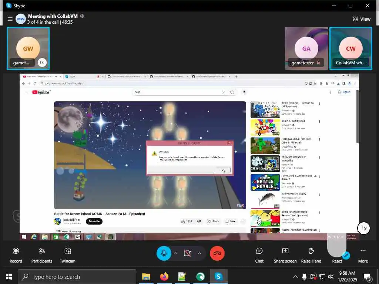Viewport: 379px width, 284px height.
Task: Launch the Twincam feature
Action: click(67, 255)
